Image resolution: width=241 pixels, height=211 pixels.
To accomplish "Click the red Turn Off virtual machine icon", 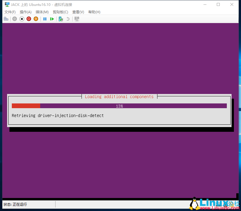I will point(29,19).
